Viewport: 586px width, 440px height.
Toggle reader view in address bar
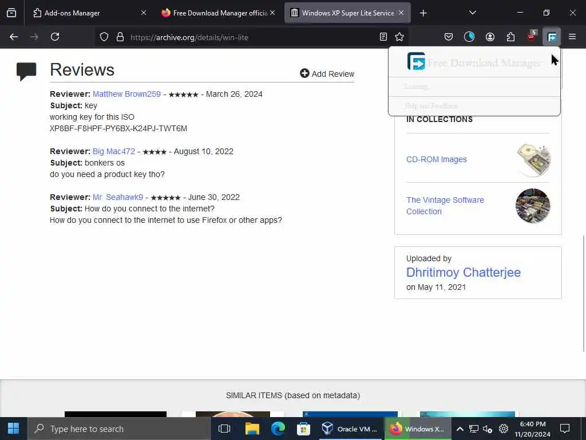(x=383, y=37)
